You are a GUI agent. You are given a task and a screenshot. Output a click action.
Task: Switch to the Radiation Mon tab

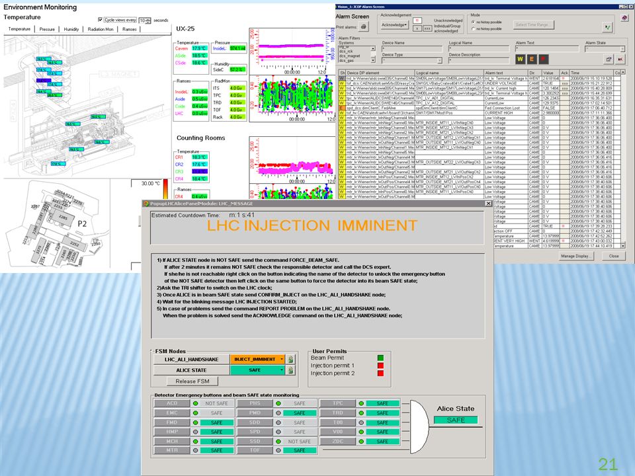point(101,29)
